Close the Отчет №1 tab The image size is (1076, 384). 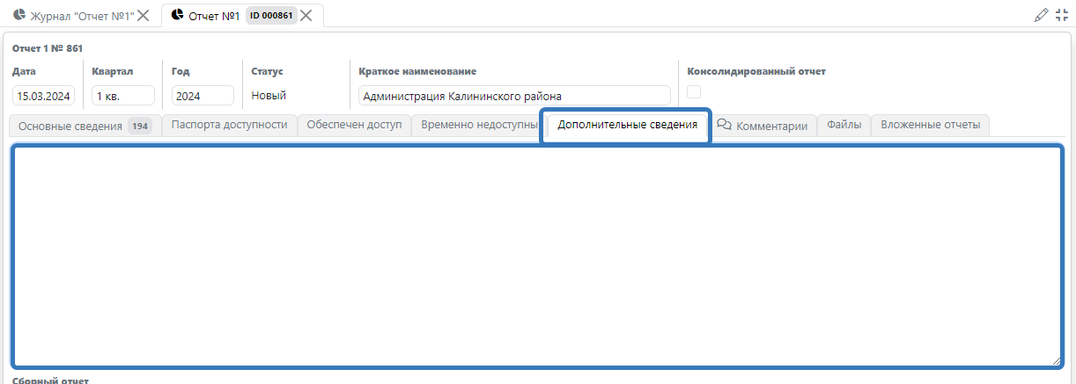306,16
